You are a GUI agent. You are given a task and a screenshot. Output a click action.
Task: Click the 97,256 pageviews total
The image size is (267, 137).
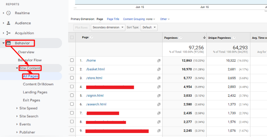click(x=196, y=47)
